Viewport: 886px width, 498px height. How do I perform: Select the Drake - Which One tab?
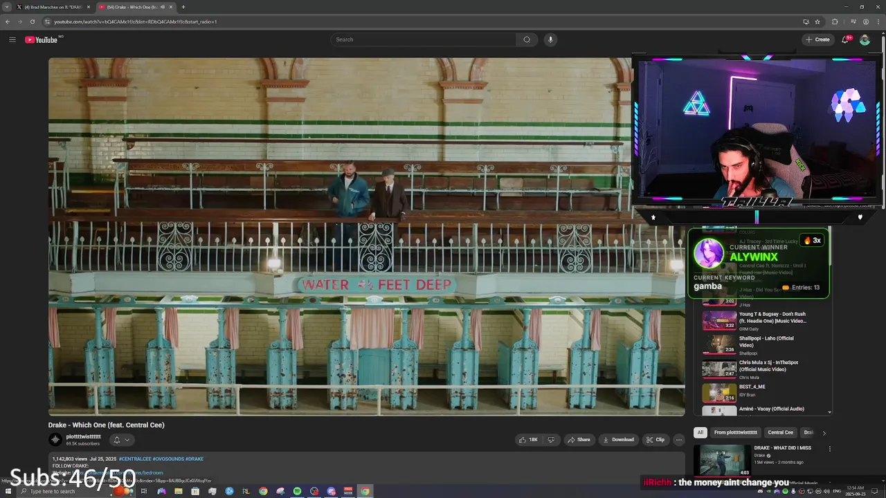(135, 7)
